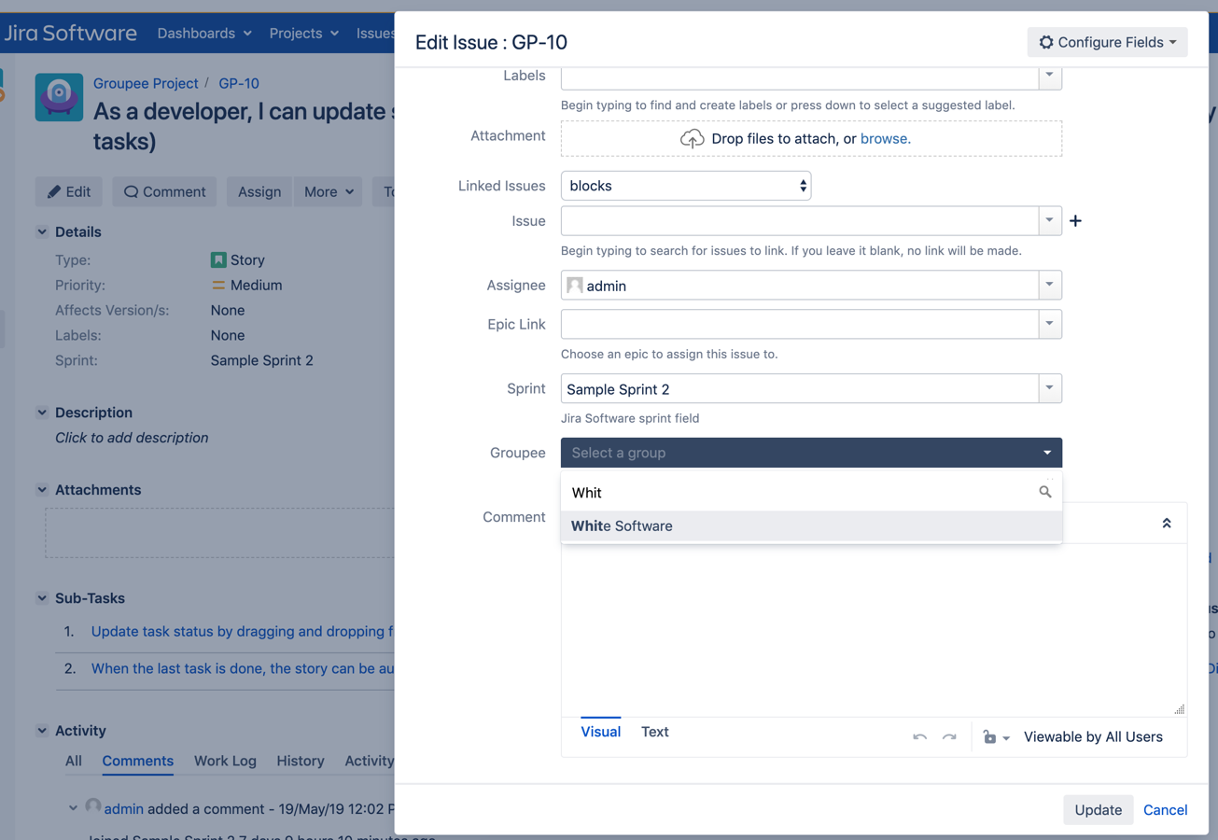Click the admin user link in activity

click(x=124, y=808)
